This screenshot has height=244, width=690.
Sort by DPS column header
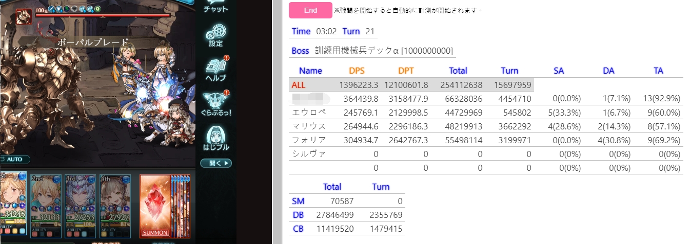[357, 71]
